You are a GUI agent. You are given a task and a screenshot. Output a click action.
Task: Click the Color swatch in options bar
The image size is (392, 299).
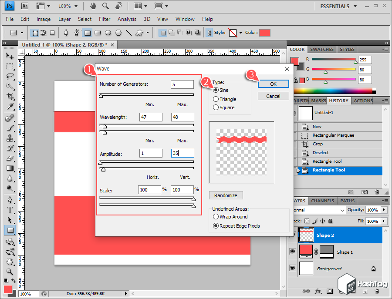[265, 33]
